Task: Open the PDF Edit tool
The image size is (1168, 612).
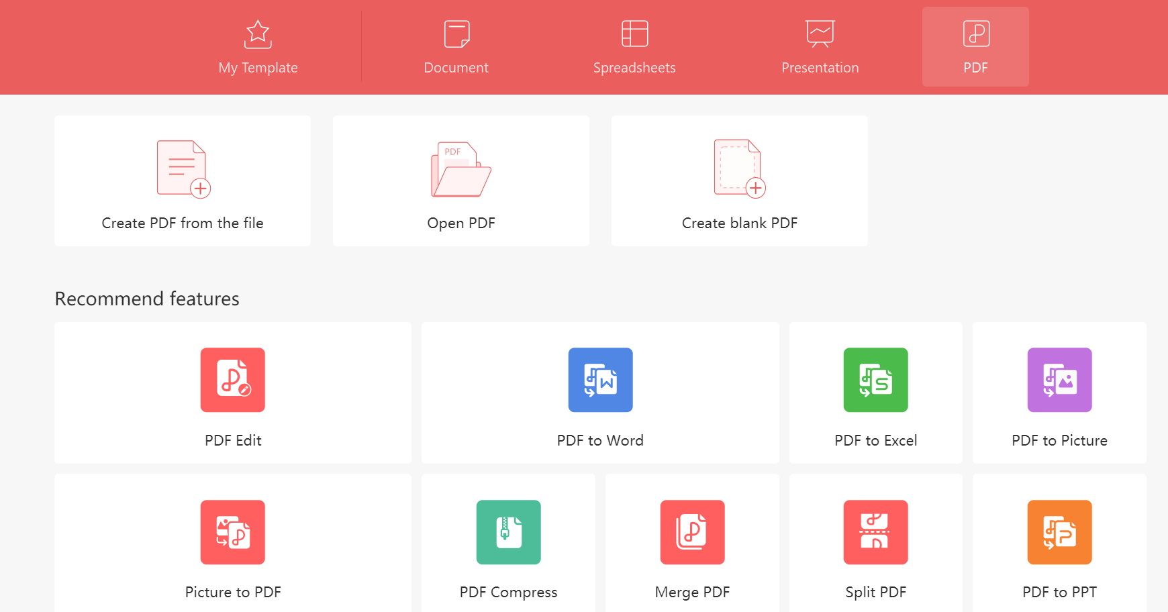Action: click(x=233, y=393)
